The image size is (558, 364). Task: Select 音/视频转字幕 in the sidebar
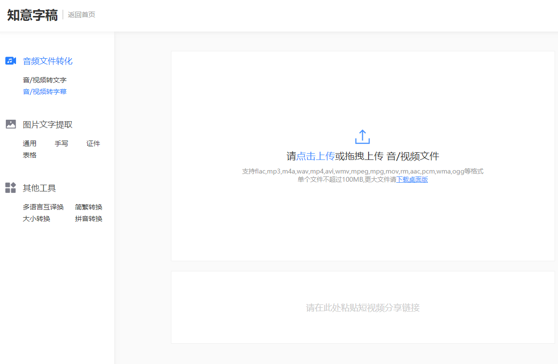[44, 91]
